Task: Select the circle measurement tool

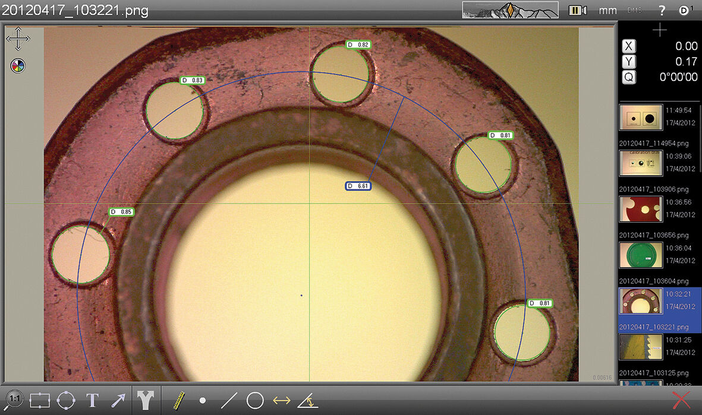Action: tap(255, 400)
